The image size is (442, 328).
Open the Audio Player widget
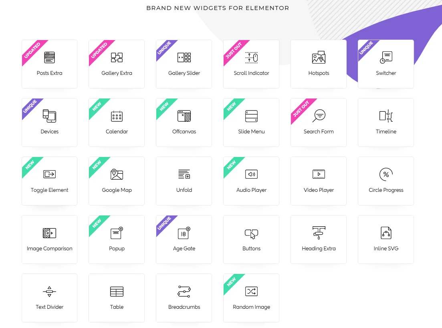tap(251, 174)
